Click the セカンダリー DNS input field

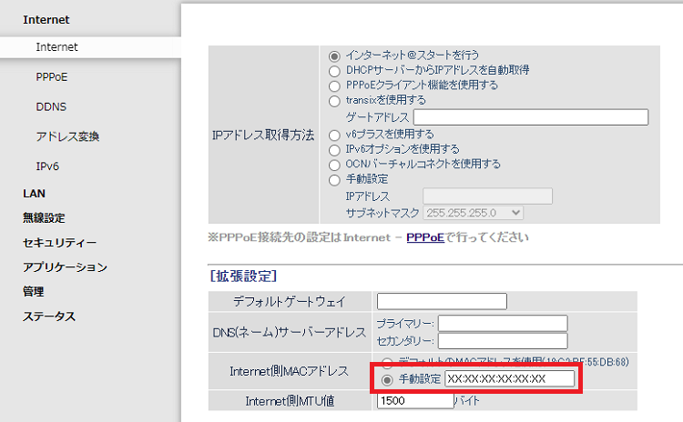click(503, 341)
